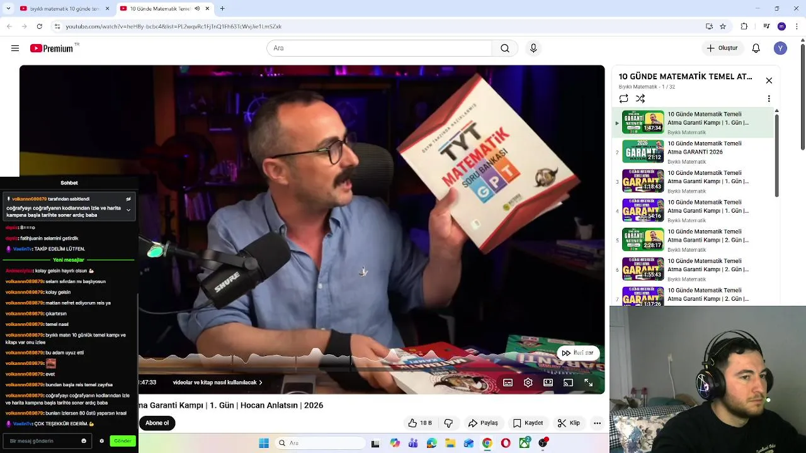Image resolution: width=806 pixels, height=453 pixels.
Task: Open Chrome three-dot menu
Action: 796,26
